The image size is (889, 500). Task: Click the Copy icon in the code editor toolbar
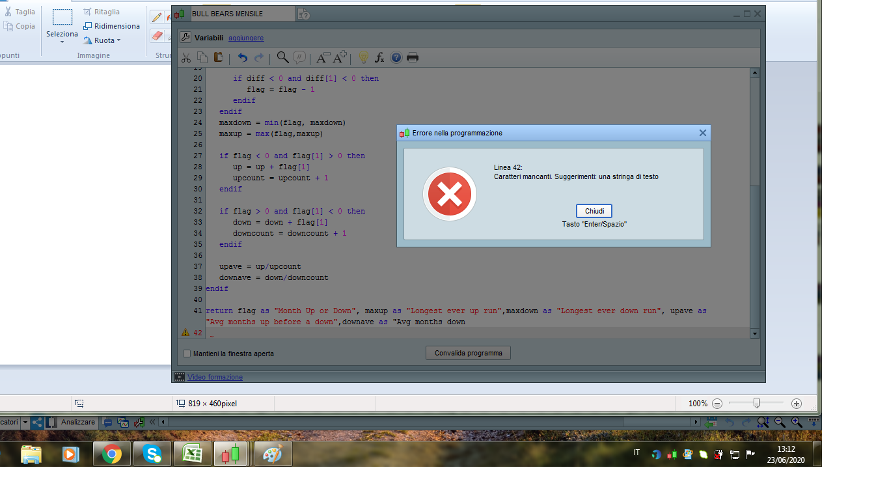202,57
